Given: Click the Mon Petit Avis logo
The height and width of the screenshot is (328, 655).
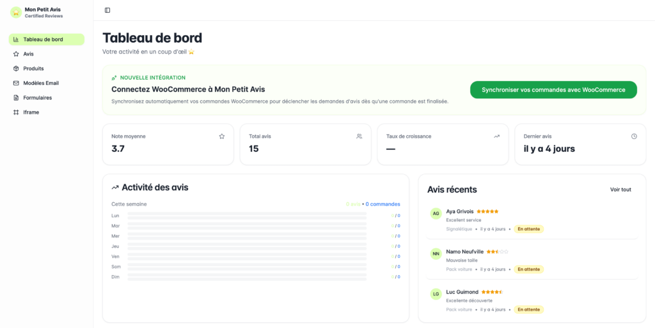Looking at the screenshot, I should (16, 12).
